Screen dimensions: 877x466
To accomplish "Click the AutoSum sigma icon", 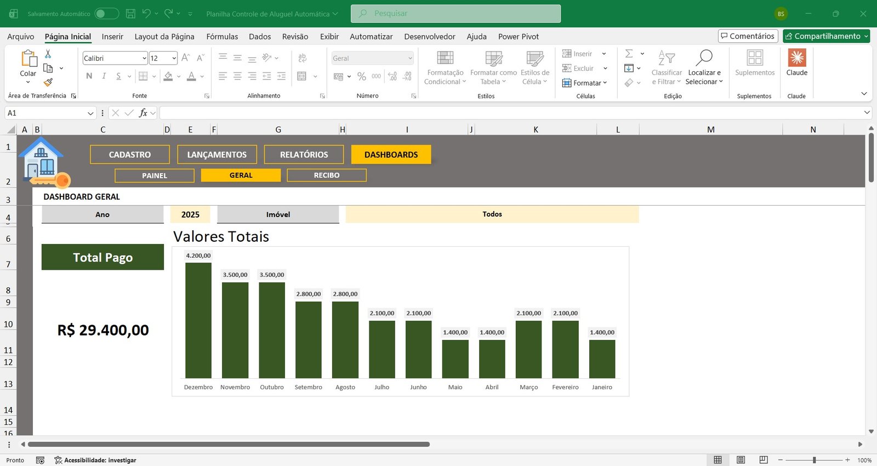I will [x=629, y=53].
